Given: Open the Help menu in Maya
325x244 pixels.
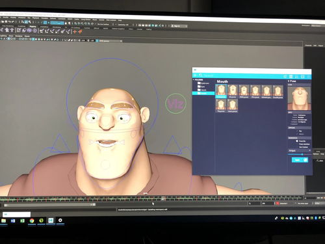Looking at the screenshot, I should 120,20.
